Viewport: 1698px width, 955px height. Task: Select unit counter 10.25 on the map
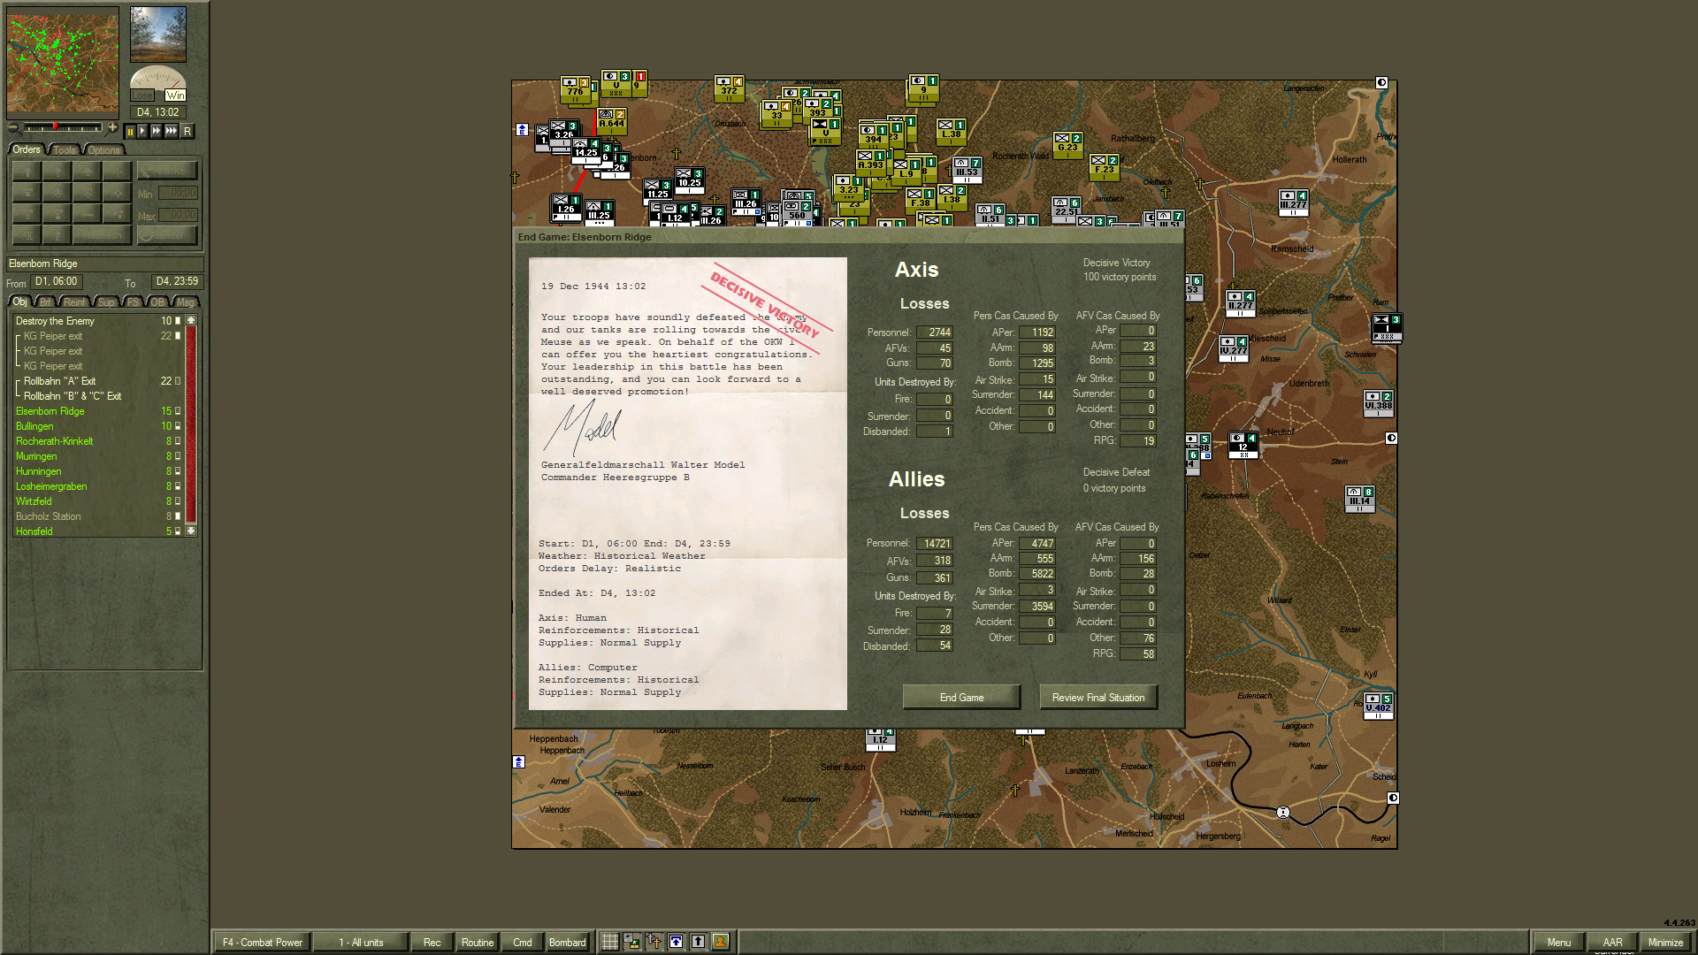[x=690, y=180]
